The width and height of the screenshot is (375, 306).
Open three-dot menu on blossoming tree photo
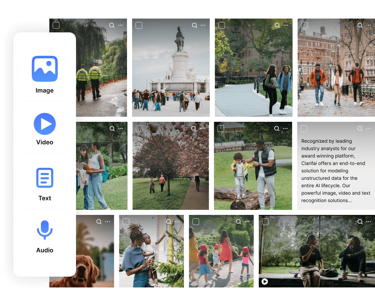tap(202, 129)
